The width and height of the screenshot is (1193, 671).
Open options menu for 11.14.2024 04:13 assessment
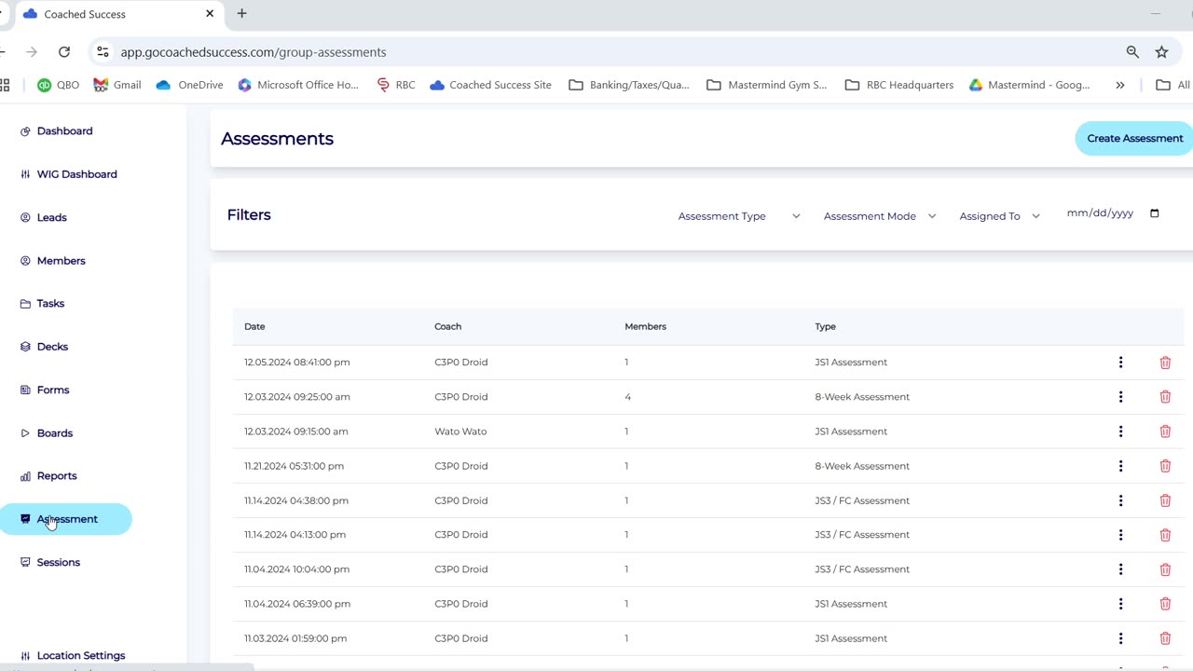(x=1120, y=535)
